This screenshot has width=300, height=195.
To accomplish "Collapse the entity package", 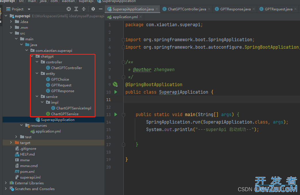I will click(x=37, y=73).
